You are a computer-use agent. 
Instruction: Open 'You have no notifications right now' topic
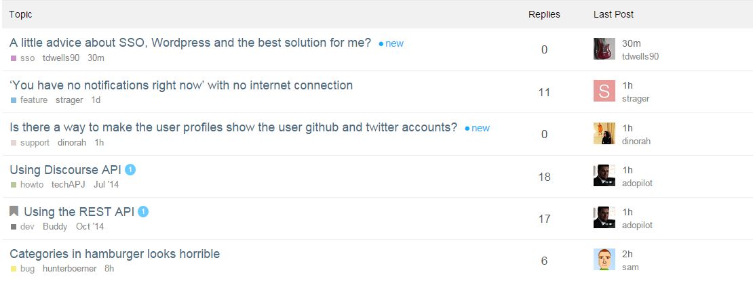pyautogui.click(x=181, y=85)
